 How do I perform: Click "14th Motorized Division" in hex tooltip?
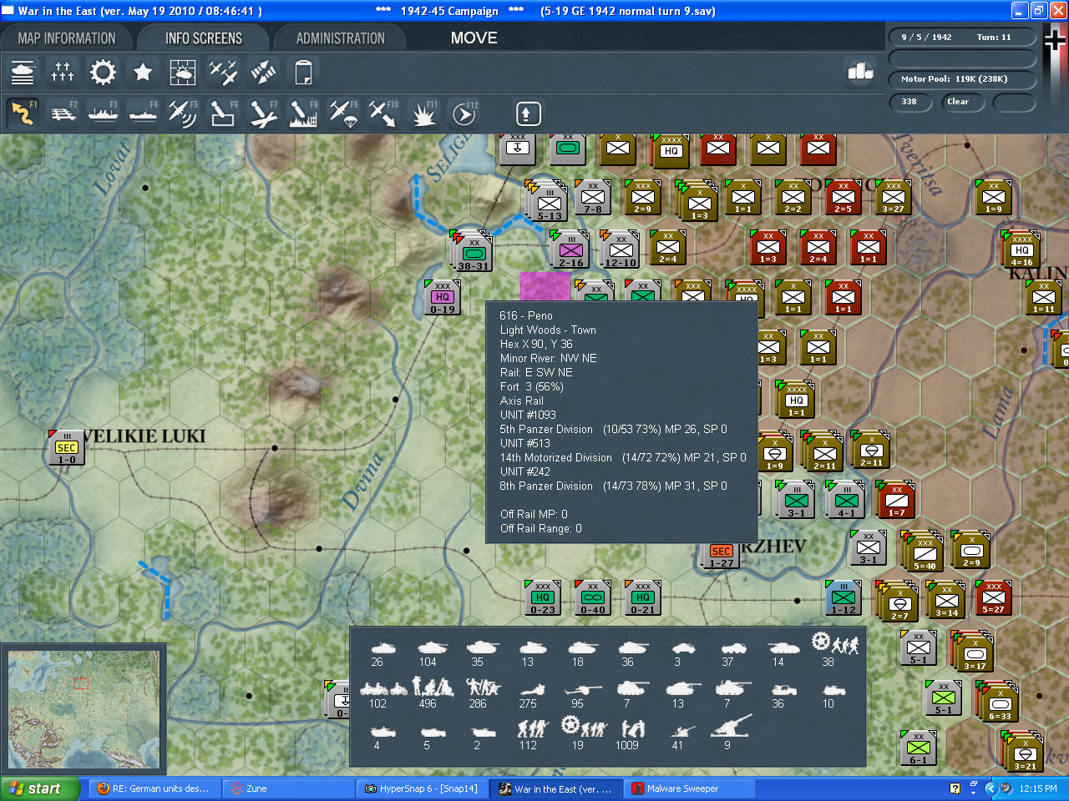point(556,457)
